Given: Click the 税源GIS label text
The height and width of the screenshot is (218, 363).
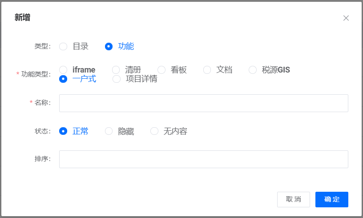Looking at the screenshot, I should click(x=276, y=70).
